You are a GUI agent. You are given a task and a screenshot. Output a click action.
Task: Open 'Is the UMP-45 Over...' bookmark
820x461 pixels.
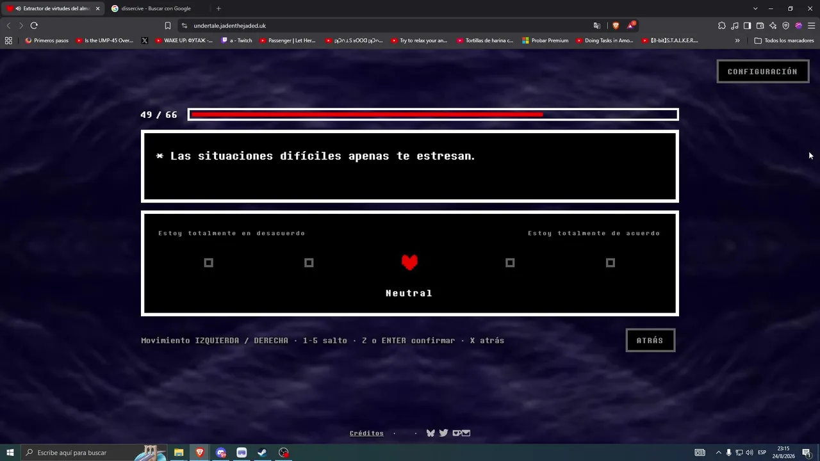104,40
